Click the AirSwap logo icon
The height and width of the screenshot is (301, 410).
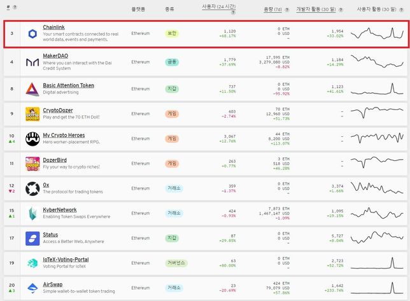32,288
